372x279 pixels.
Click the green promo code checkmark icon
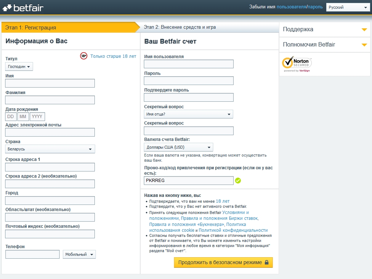point(238,181)
